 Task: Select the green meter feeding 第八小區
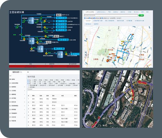(x=45, y=31)
